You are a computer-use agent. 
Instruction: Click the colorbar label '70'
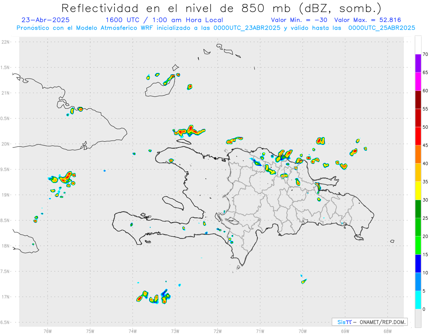(425, 54)
